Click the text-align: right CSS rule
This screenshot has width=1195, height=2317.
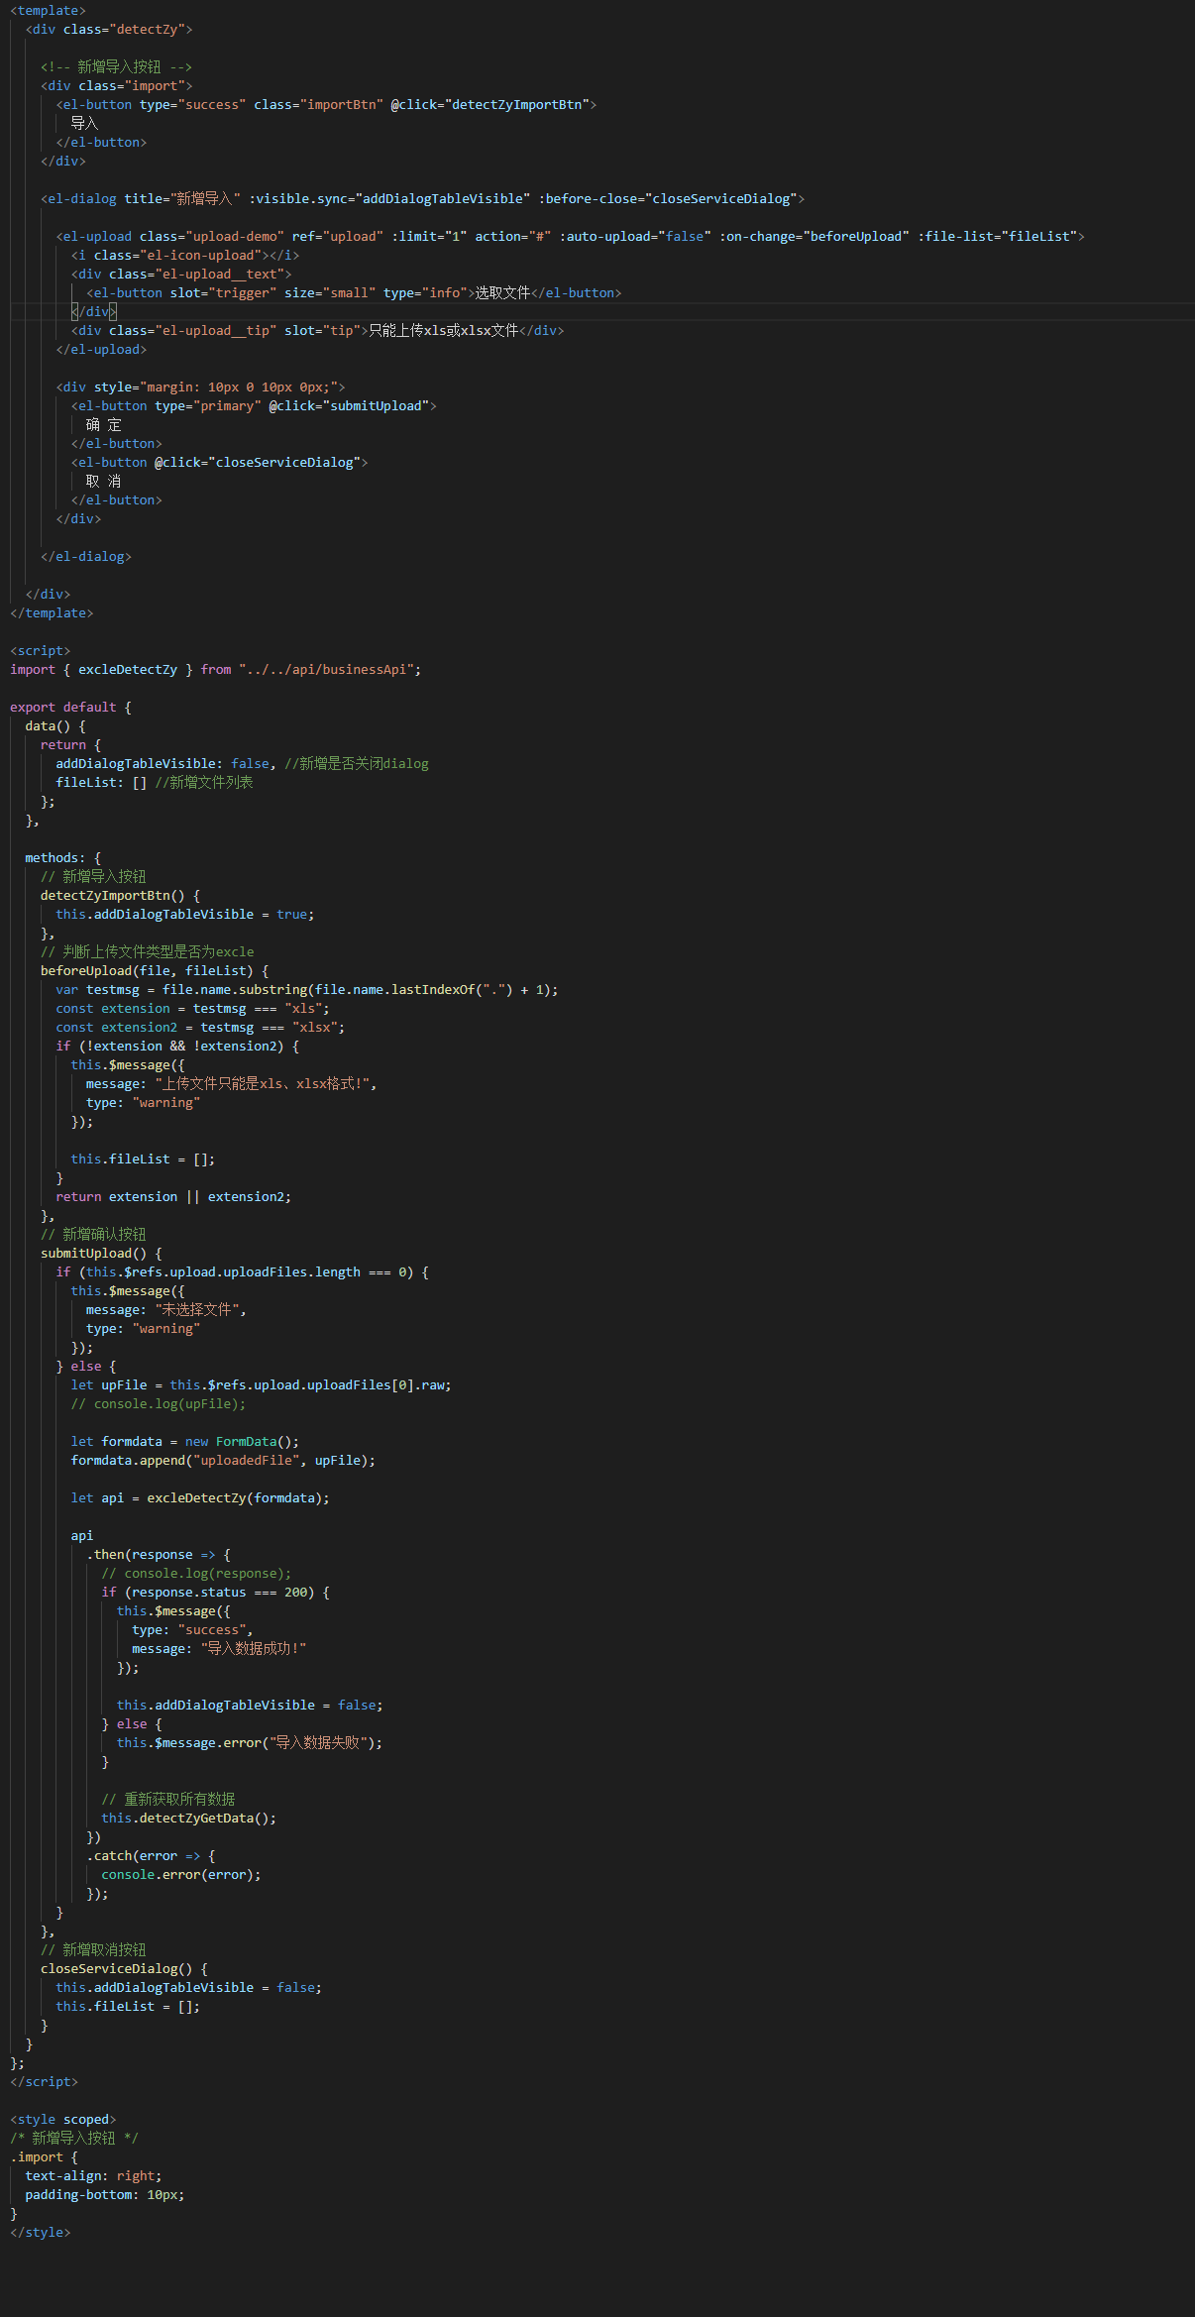pyautogui.click(x=93, y=2175)
